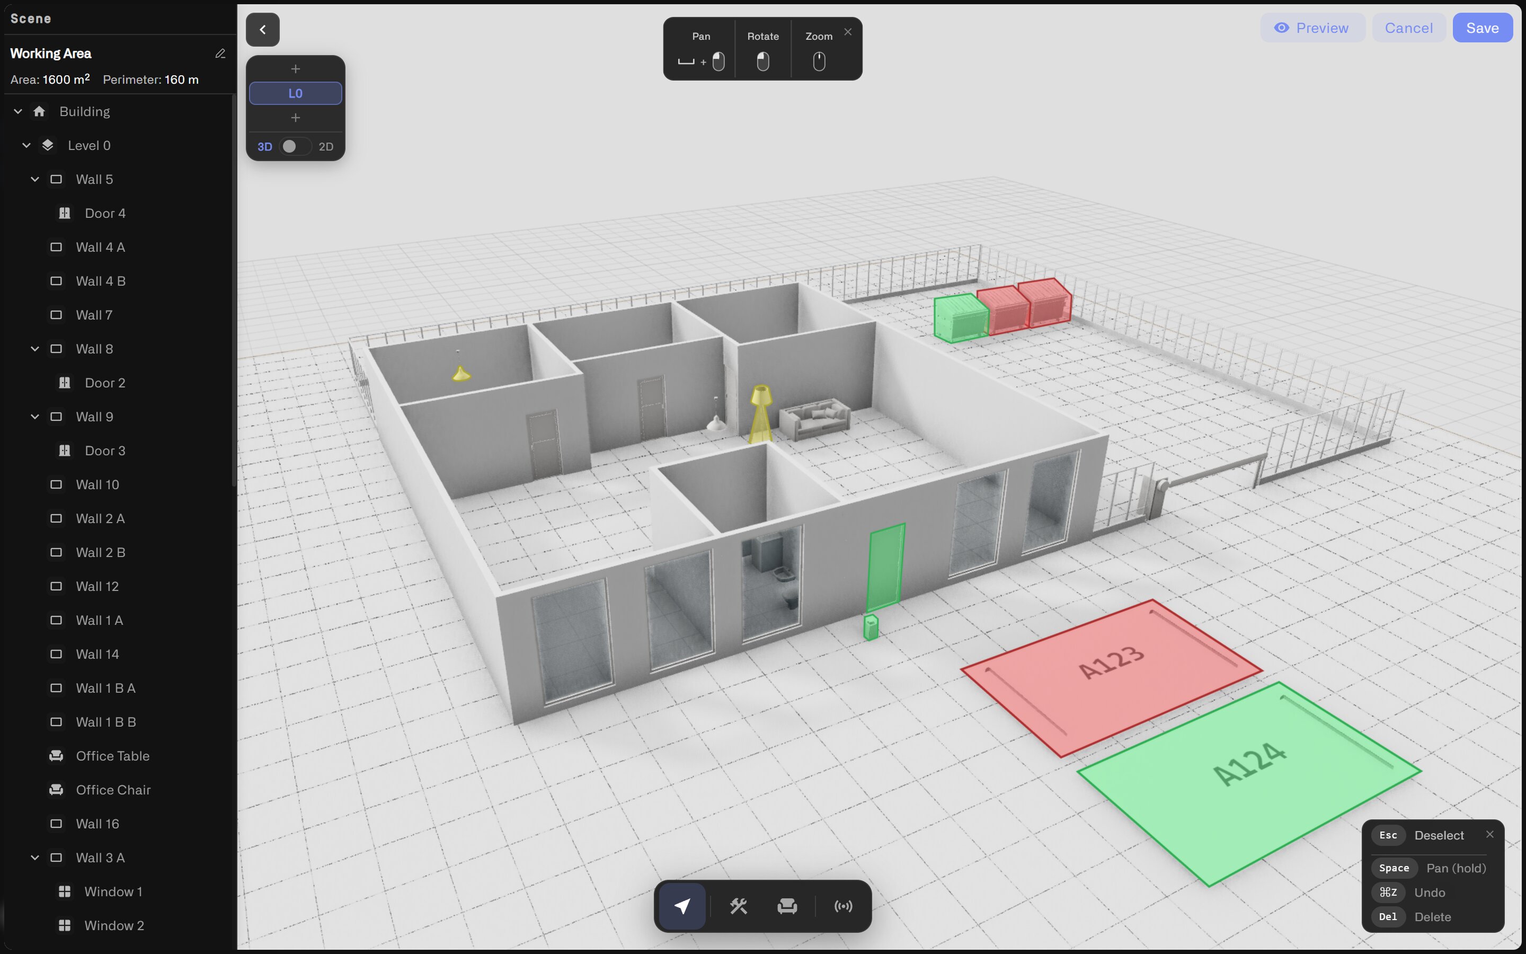Click the Space Pan (hold) shortcut

click(x=1430, y=868)
